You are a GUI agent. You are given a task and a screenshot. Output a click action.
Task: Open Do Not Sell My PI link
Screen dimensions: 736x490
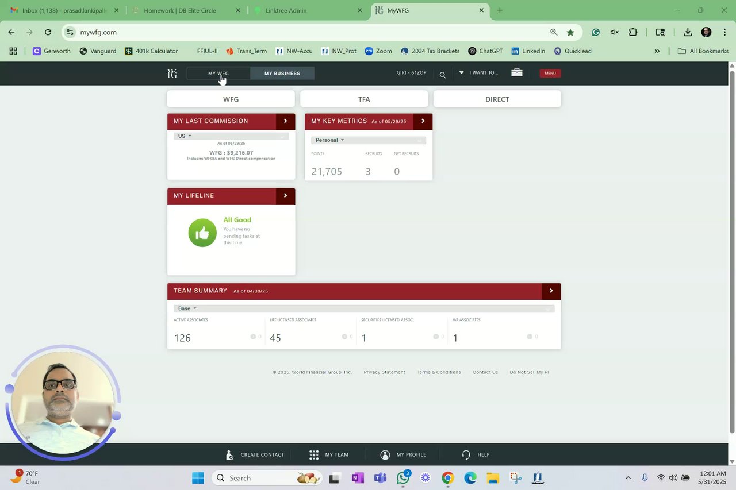(529, 372)
